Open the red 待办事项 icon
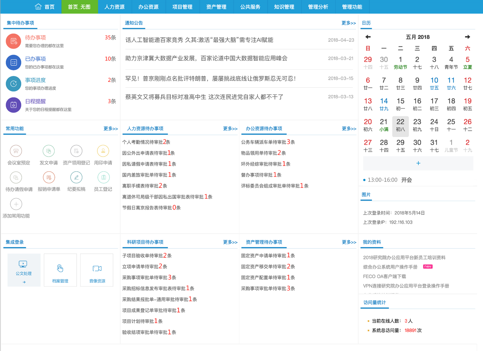Image resolution: width=483 pixels, height=351 pixels. pos(13,41)
